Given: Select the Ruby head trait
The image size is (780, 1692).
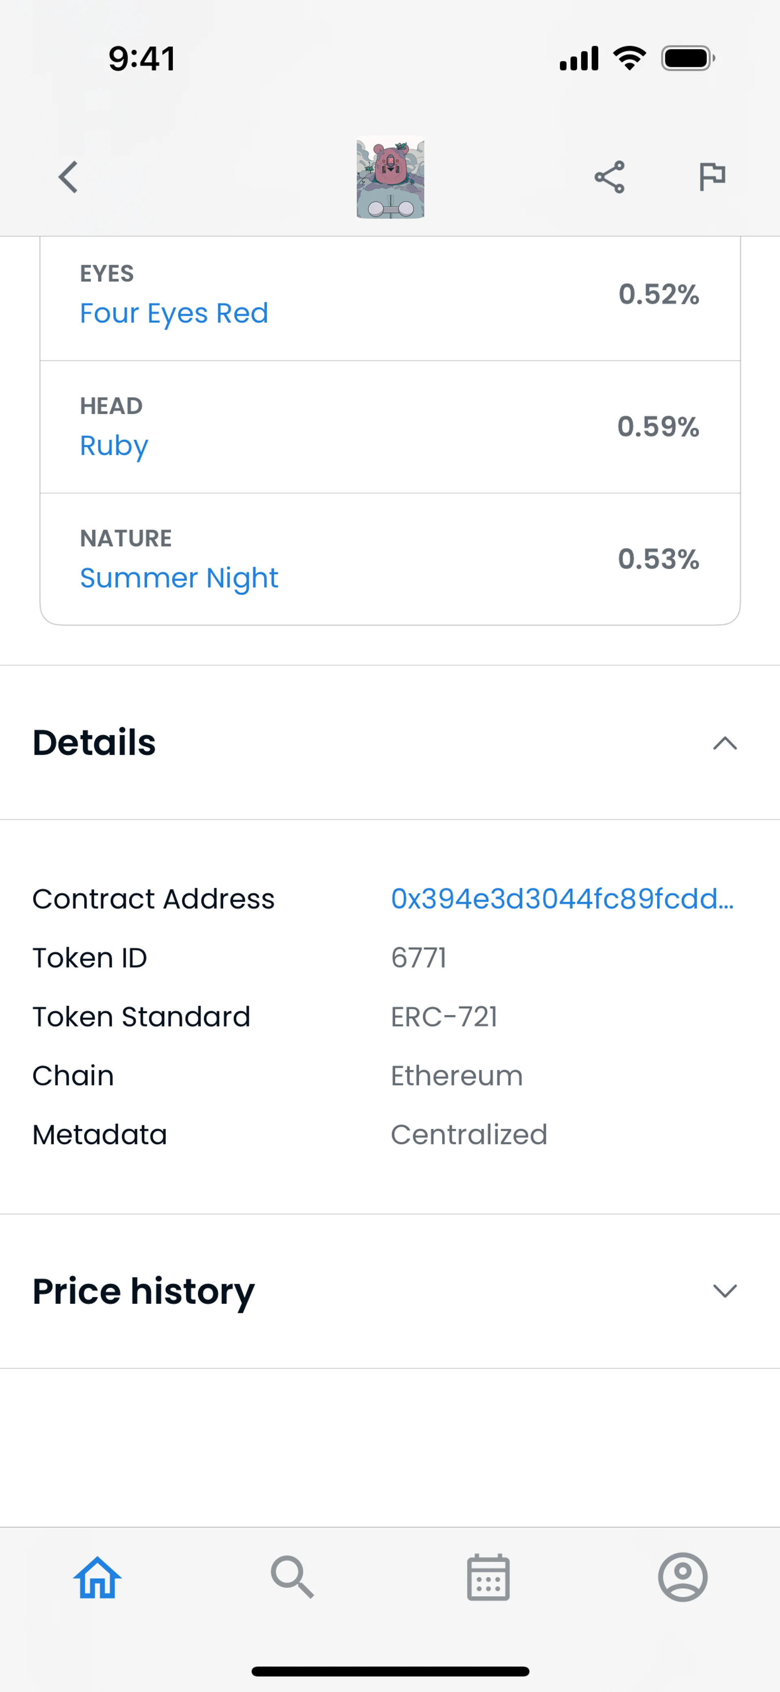Looking at the screenshot, I should pyautogui.click(x=114, y=445).
